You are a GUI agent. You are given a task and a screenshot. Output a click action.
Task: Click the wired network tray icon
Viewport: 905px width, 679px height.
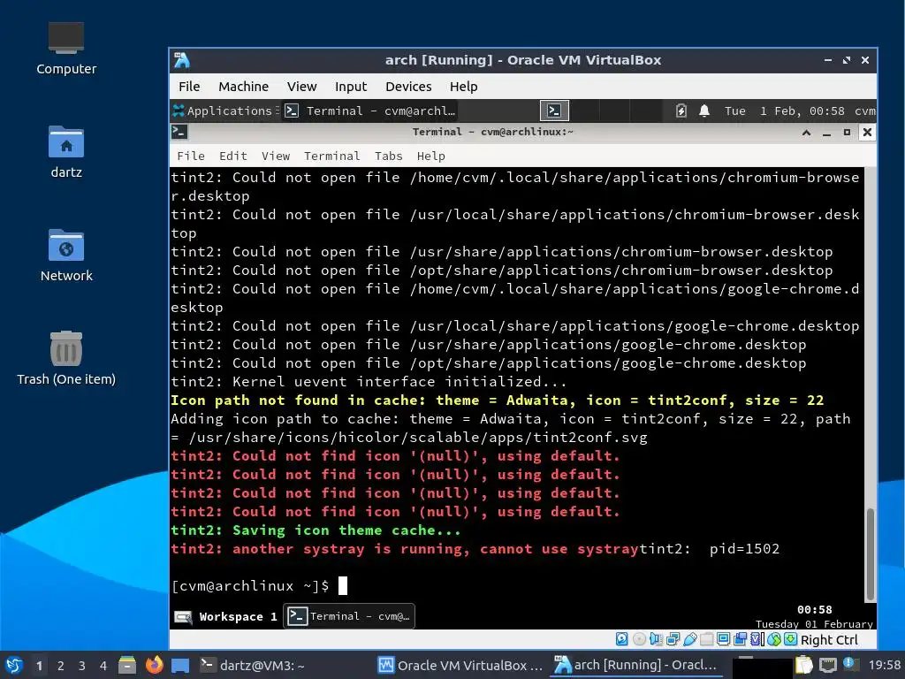click(x=827, y=665)
